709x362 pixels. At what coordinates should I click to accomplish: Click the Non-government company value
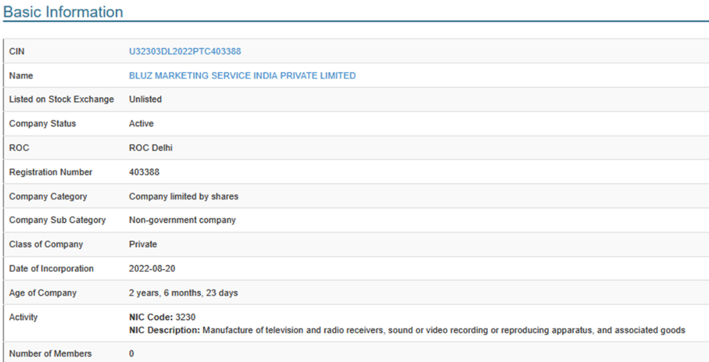[x=182, y=220]
